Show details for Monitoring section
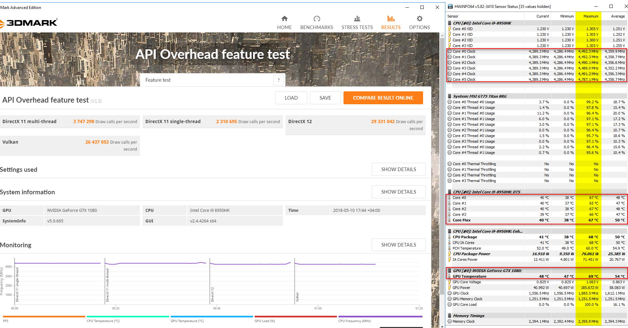Viewport: 628px width, 328px height. tap(399, 245)
